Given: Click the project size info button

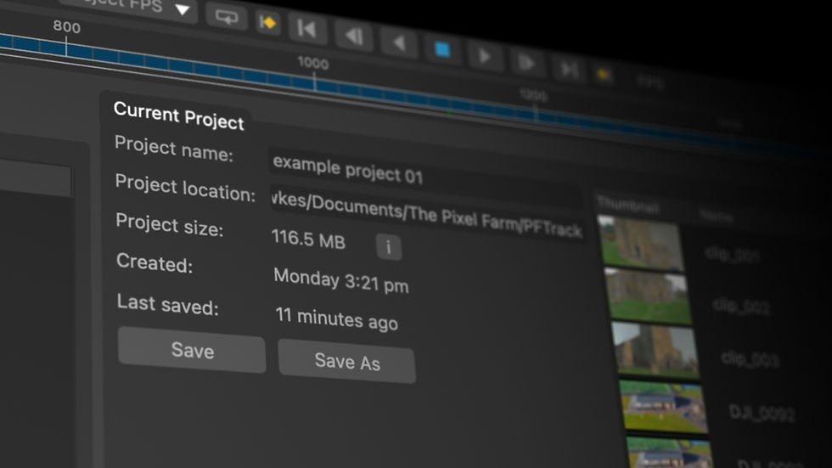Looking at the screenshot, I should point(389,246).
